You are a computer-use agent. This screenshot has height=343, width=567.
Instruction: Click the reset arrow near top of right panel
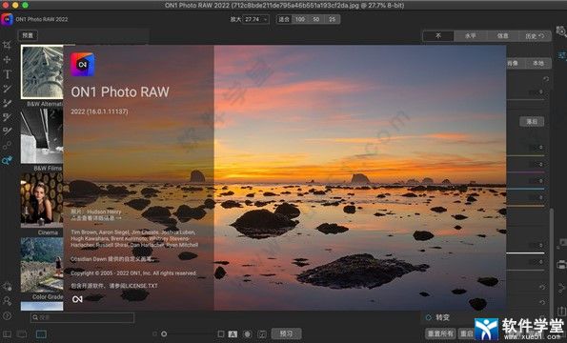[x=546, y=79]
